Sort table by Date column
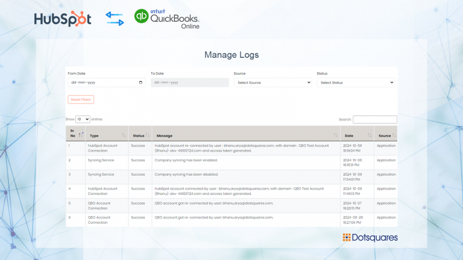Screen dimensions: 463x260 tap(370, 135)
